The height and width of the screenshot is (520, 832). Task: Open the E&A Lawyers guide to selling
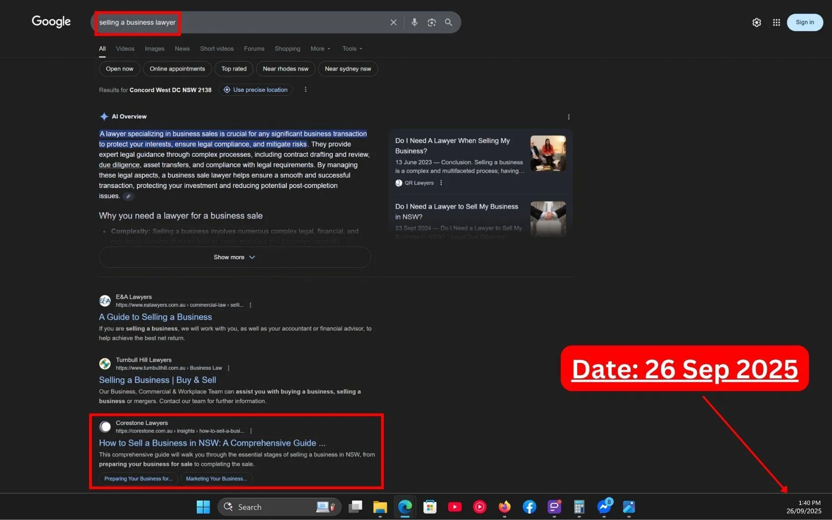[155, 316]
